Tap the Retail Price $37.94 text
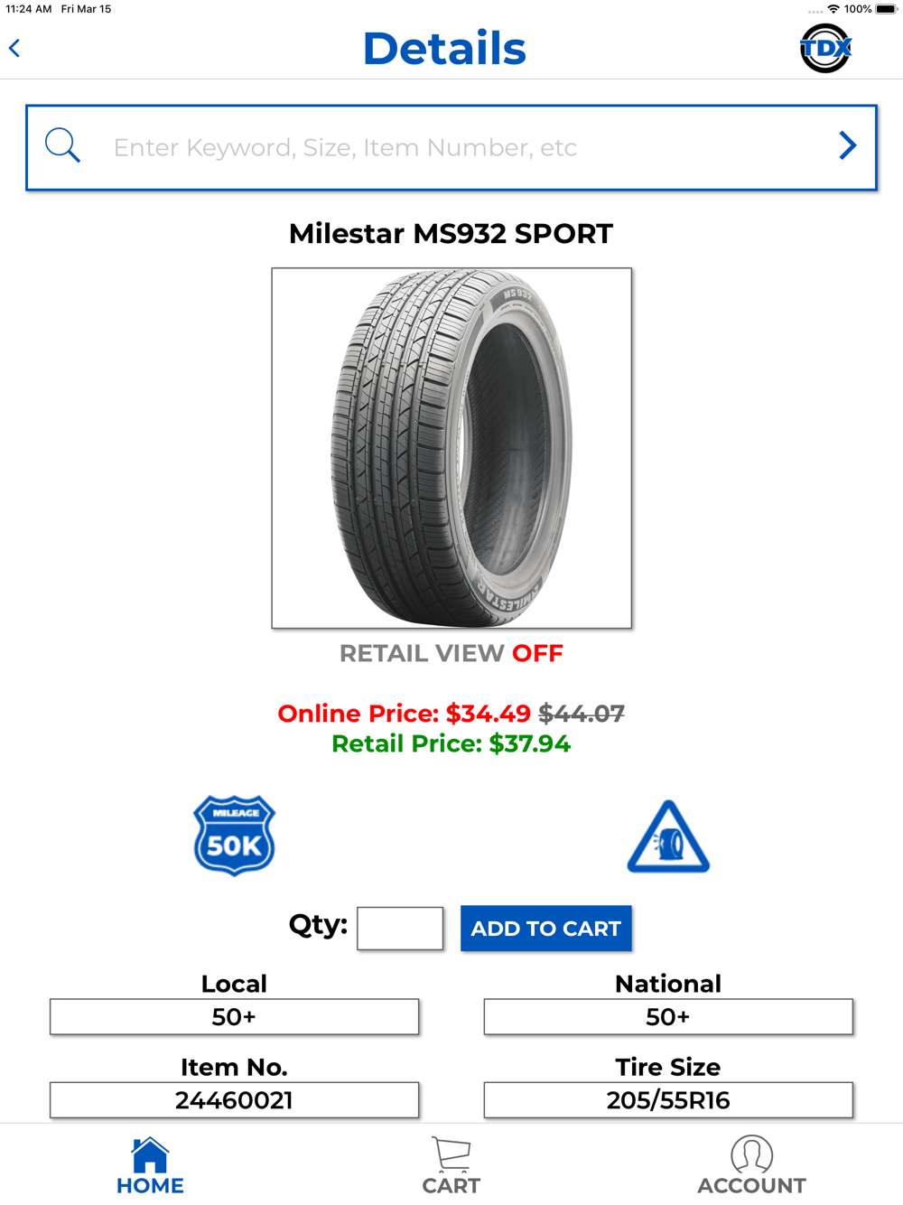The width and height of the screenshot is (903, 1205). click(451, 744)
